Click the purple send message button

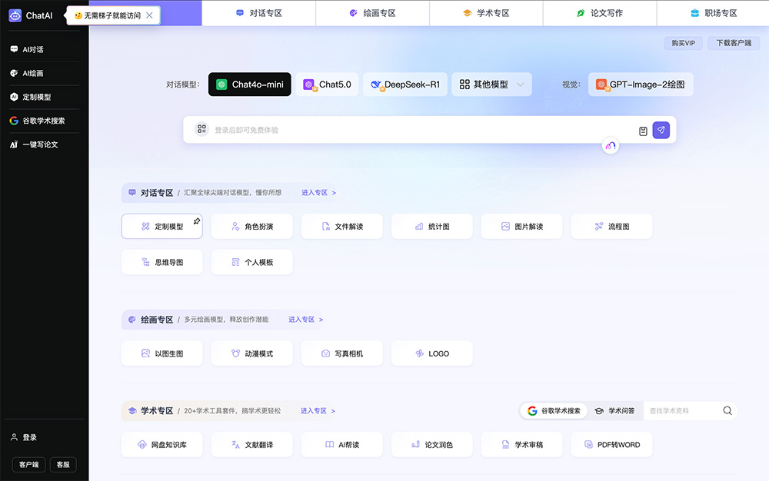point(661,130)
